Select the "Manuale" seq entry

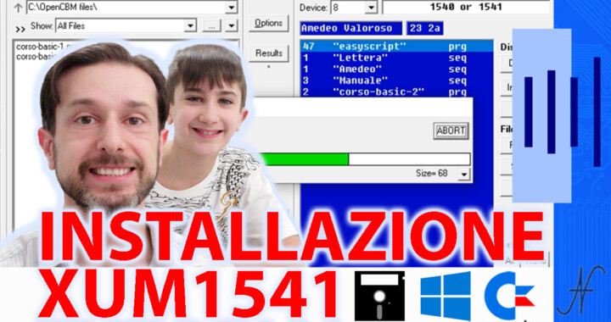396,80
